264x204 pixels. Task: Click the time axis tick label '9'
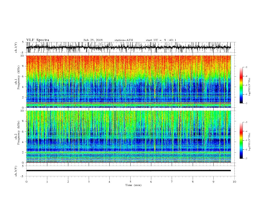213,182
